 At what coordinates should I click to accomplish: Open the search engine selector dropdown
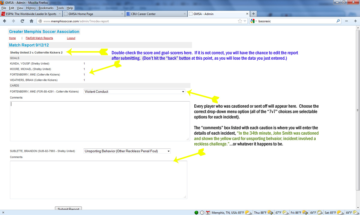click(254, 21)
